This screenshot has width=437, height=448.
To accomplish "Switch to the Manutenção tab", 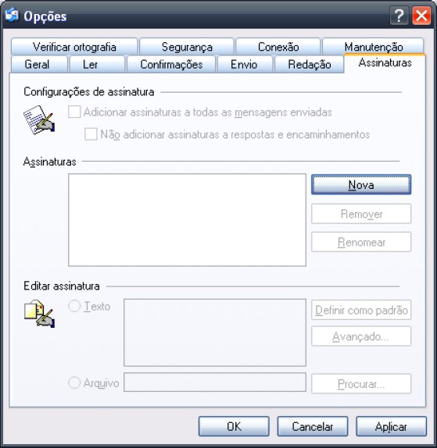I will [x=373, y=46].
